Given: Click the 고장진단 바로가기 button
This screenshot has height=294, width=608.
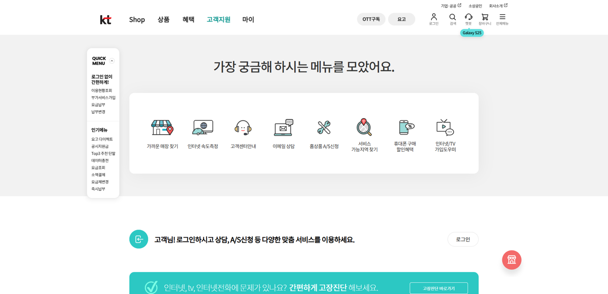Looking at the screenshot, I should [439, 288].
